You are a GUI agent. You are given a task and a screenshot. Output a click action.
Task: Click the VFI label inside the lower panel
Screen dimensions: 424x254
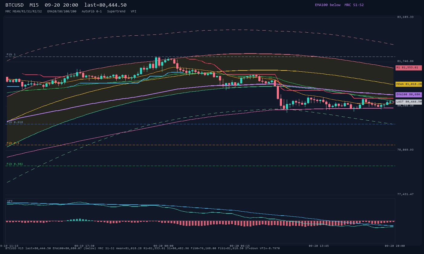click(10, 201)
